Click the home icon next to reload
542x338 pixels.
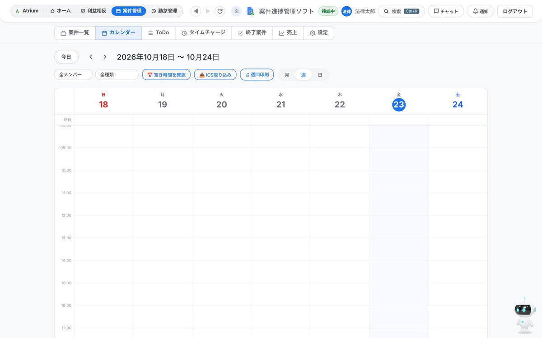[x=236, y=11]
